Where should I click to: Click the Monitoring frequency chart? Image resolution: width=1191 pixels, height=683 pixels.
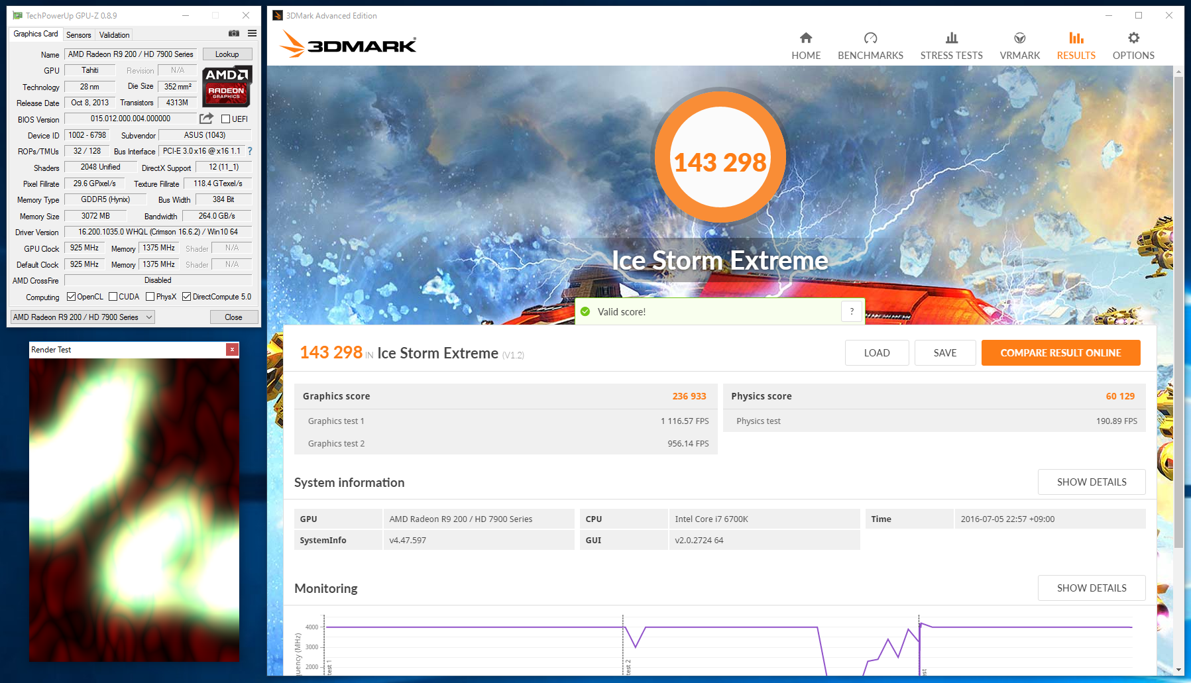[720, 647]
